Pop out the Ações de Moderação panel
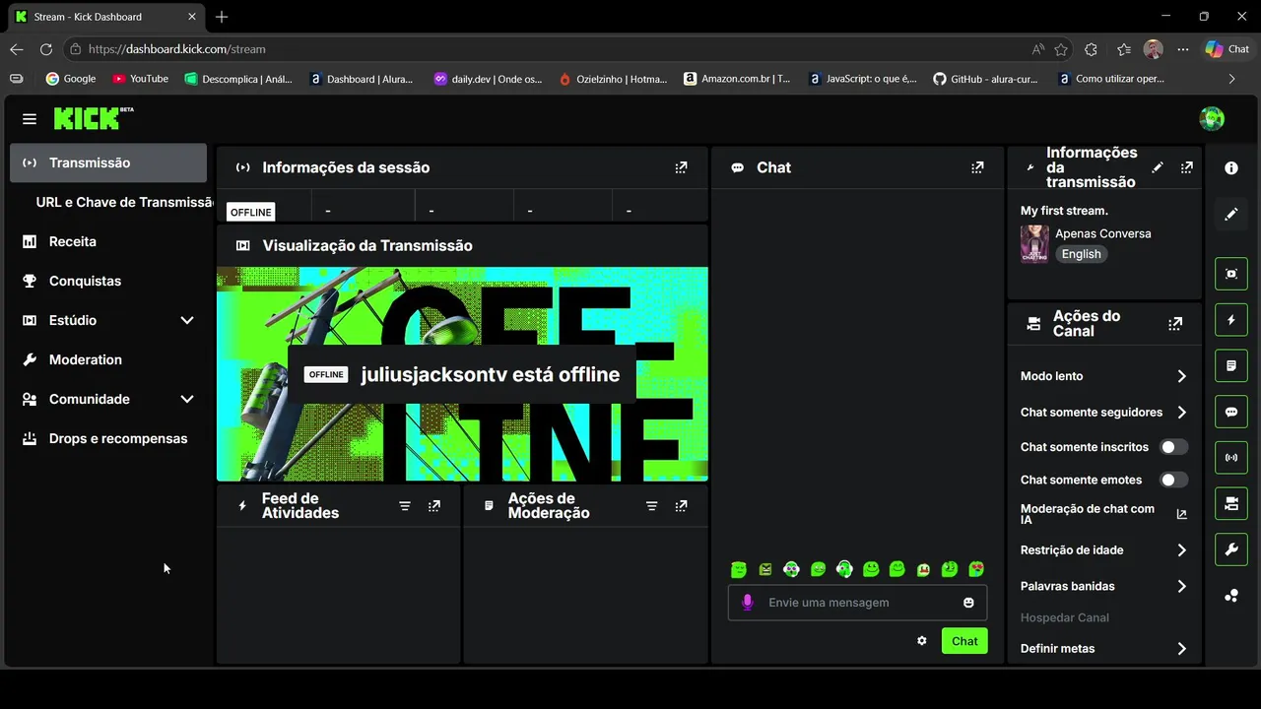This screenshot has height=709, width=1261. tap(681, 506)
